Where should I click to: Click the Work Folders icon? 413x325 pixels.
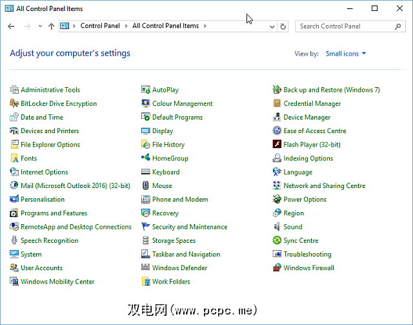(x=146, y=282)
